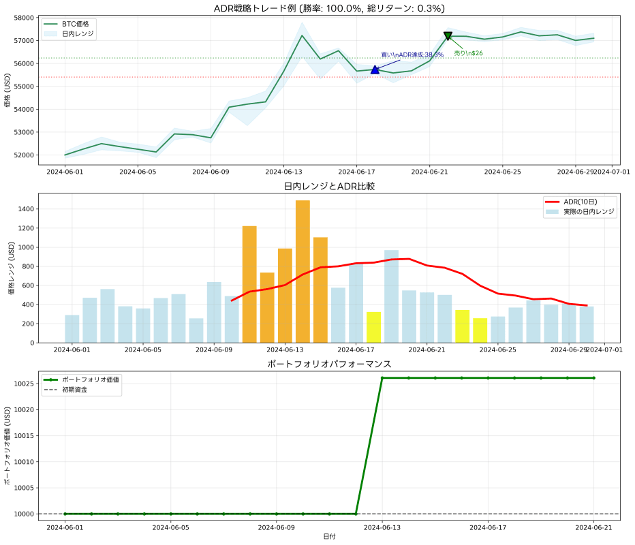Click the '53000' y-axis tick label

click(24, 132)
